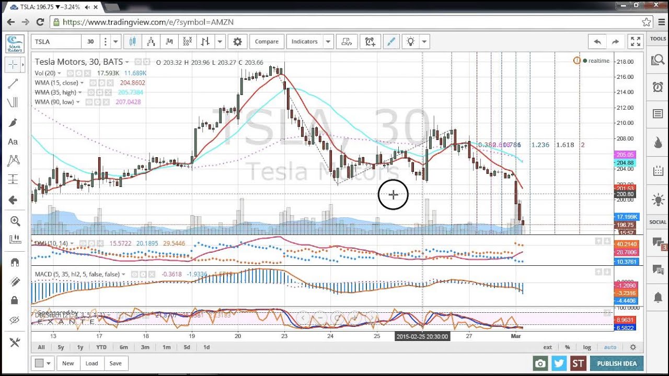Viewport: 669px width, 376px height.
Task: Open the Pine script editor
Action: [x=347, y=42]
